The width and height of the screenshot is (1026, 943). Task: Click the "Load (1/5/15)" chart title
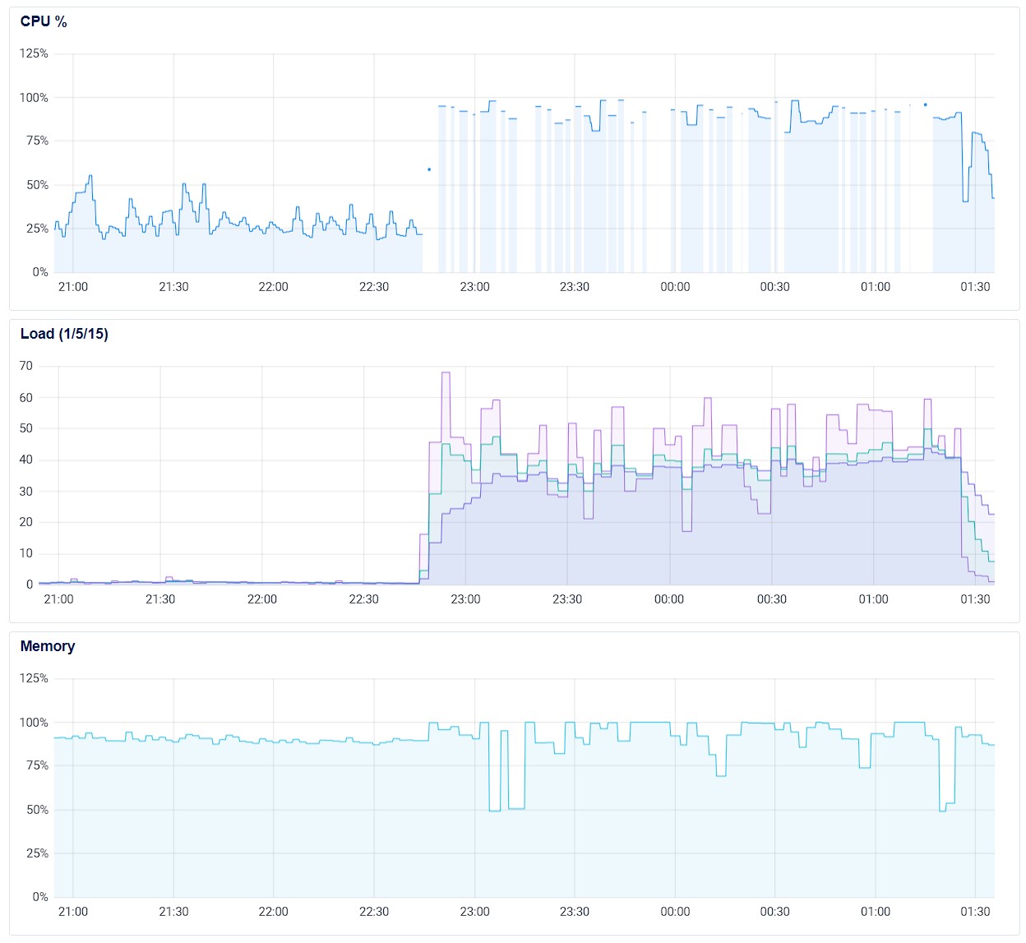tap(64, 334)
